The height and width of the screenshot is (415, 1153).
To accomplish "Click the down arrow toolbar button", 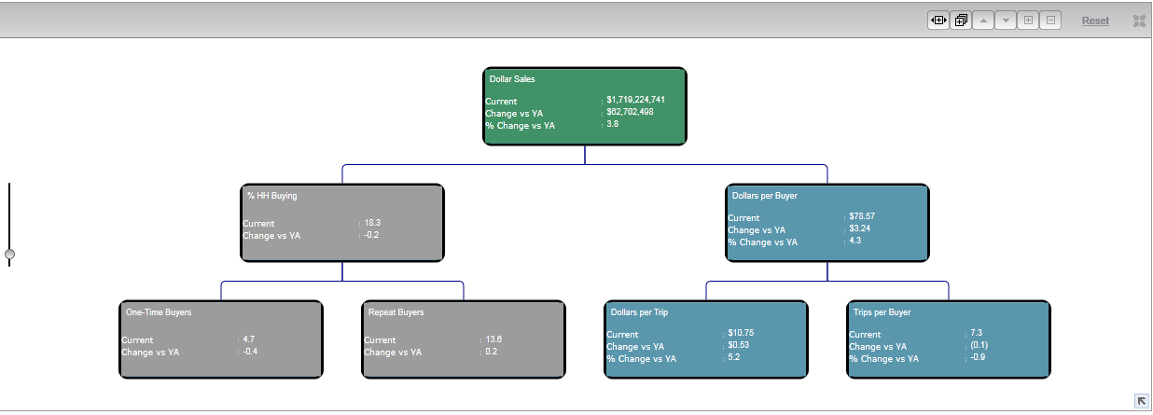I will tap(1006, 21).
